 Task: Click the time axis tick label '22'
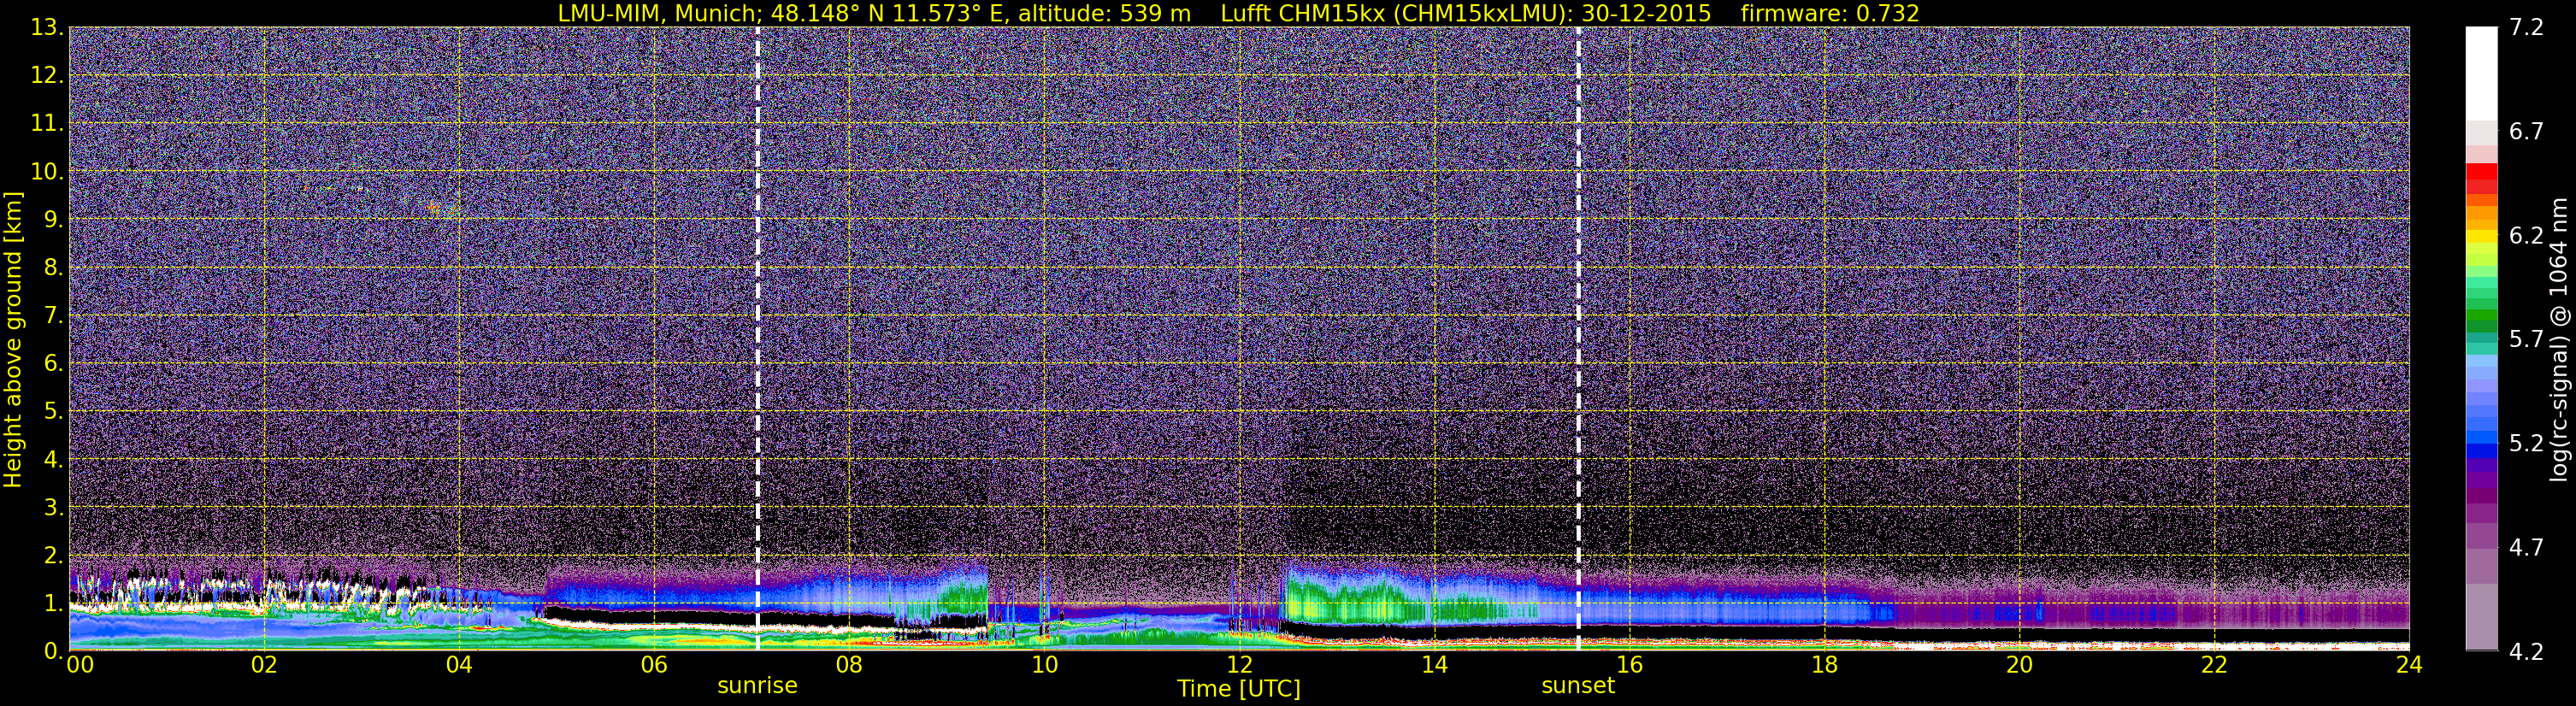pos(2214,665)
